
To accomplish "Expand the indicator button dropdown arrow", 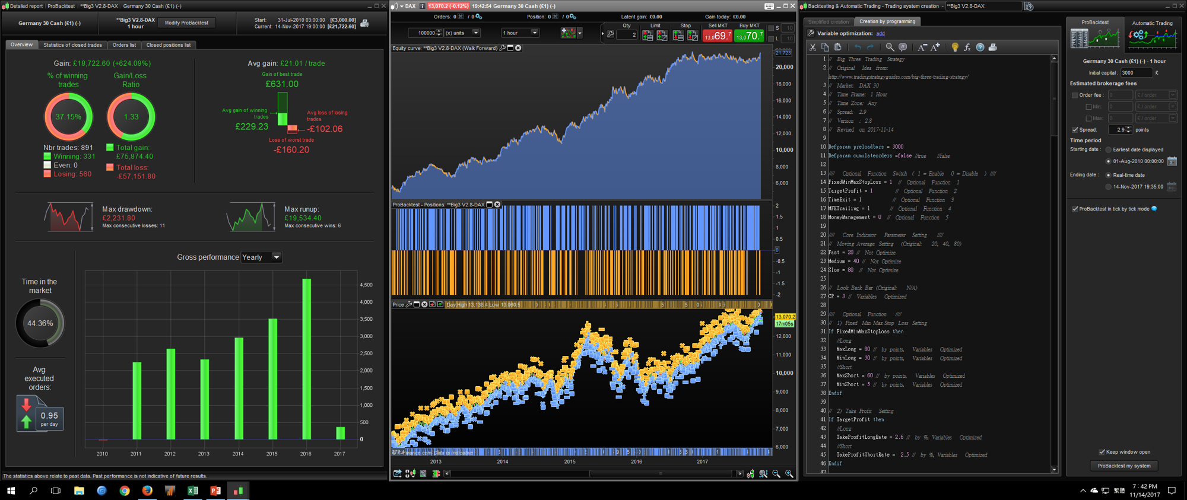I will (x=580, y=33).
